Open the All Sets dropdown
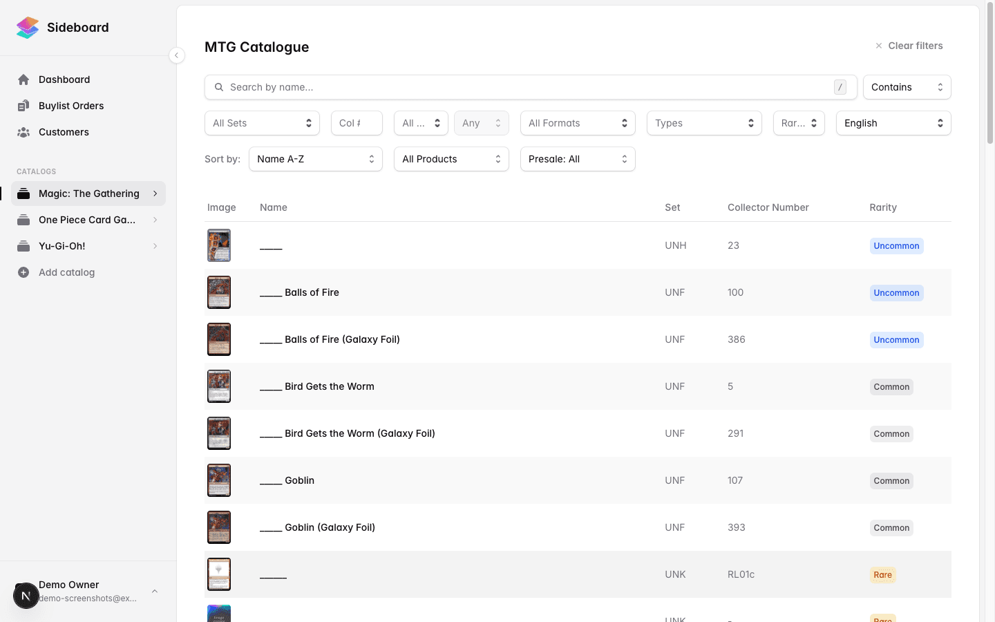The width and height of the screenshot is (995, 622). pyautogui.click(x=262, y=123)
